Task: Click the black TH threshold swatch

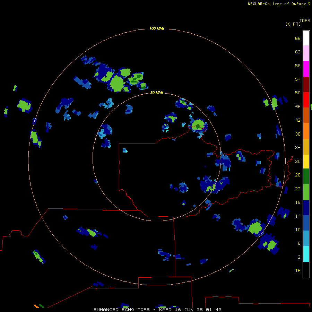Action: [x=306, y=270]
